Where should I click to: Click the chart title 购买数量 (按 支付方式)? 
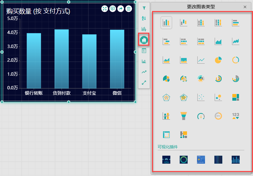tap(38, 11)
